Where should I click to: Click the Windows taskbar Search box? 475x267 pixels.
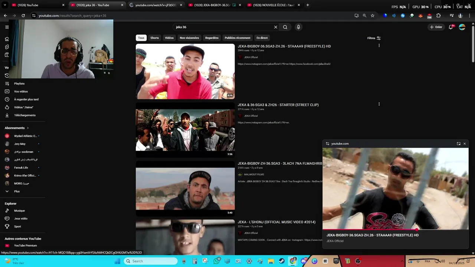click(x=151, y=261)
